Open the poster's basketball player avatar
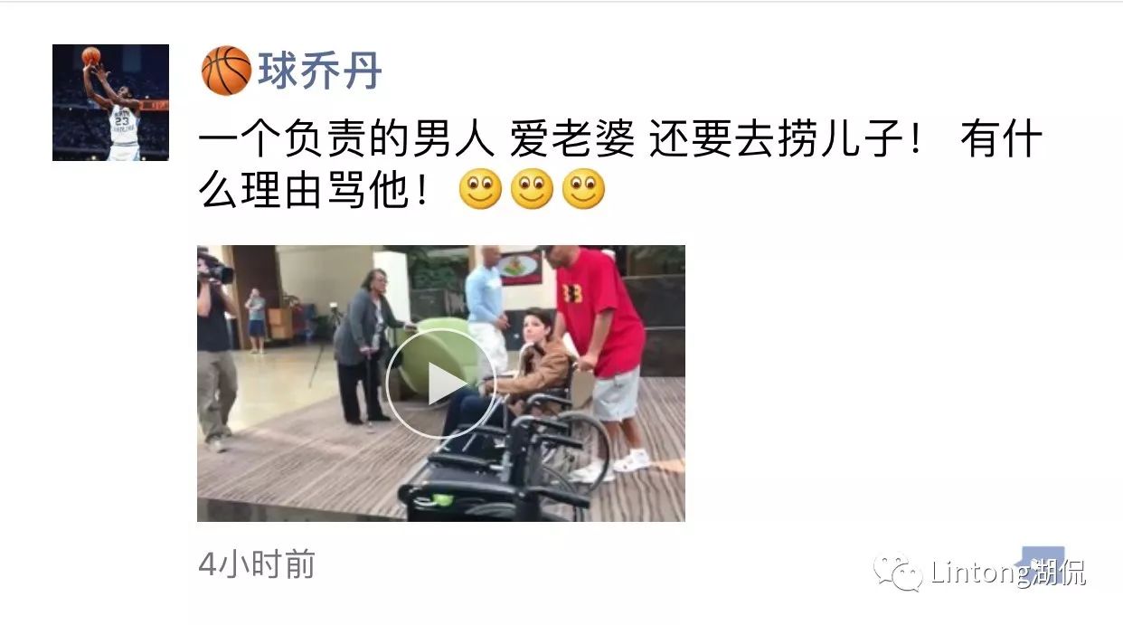1123x625 pixels. tap(110, 102)
